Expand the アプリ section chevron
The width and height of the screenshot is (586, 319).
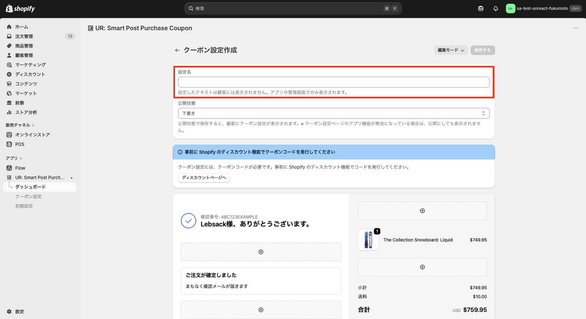pyautogui.click(x=21, y=158)
